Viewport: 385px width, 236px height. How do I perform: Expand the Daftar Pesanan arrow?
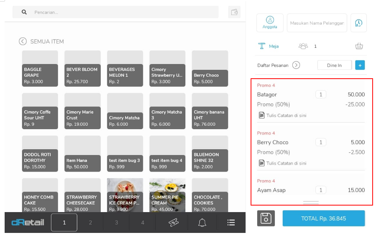click(x=296, y=65)
